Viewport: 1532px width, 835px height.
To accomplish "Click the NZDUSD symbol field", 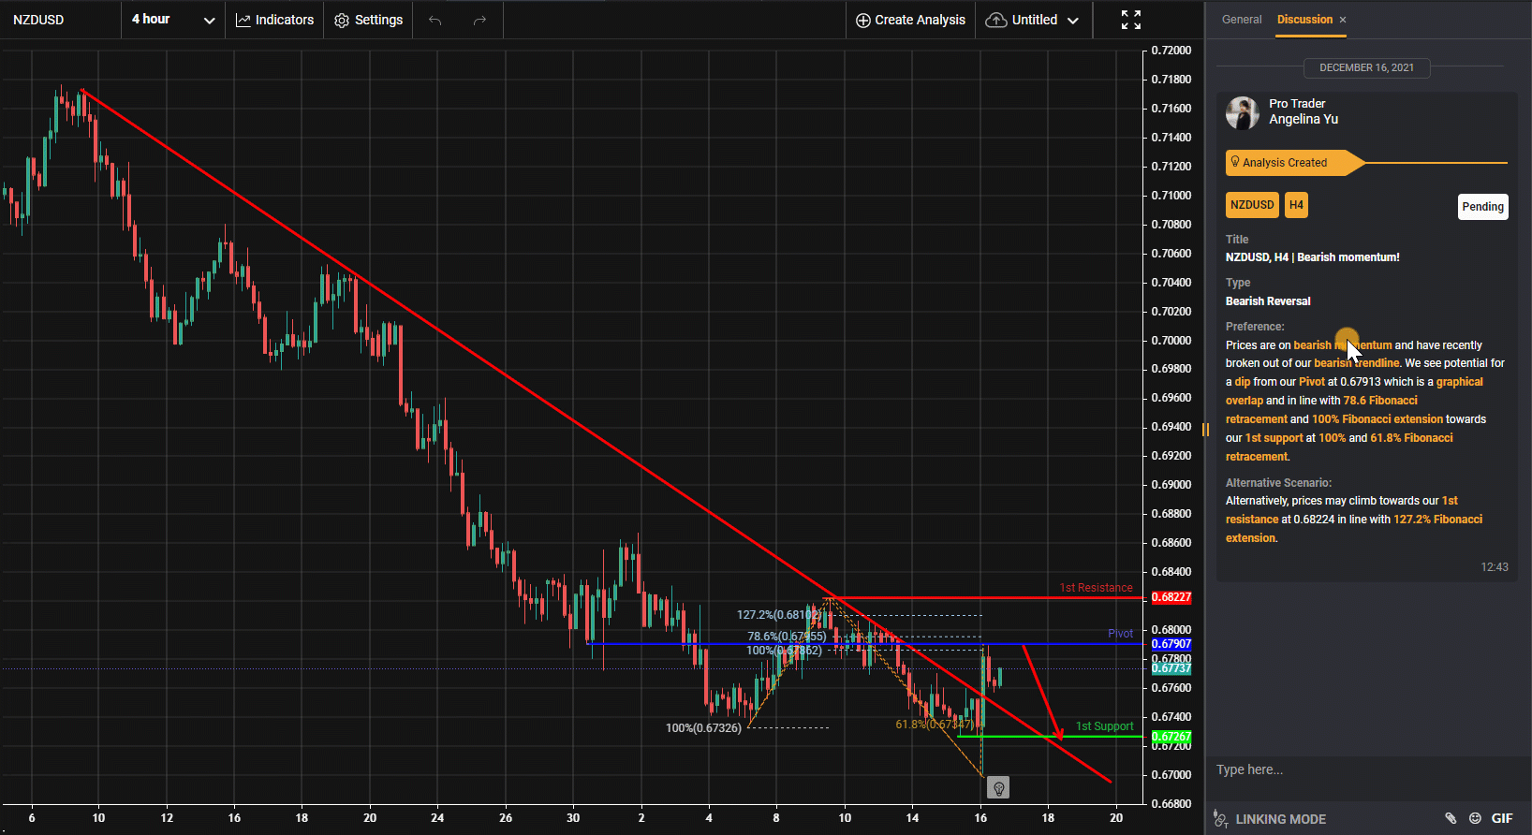I will [x=60, y=20].
